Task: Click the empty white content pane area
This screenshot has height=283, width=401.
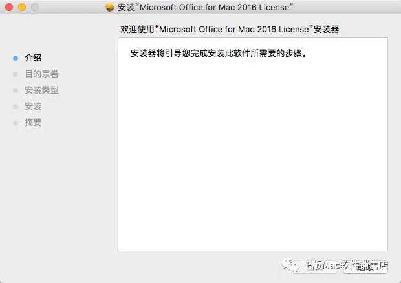Action: coord(253,153)
